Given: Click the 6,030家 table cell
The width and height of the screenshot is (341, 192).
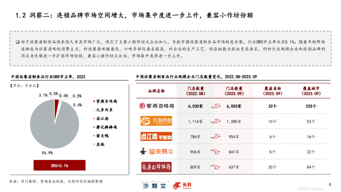Looking at the screenshot, I should coord(195,106).
